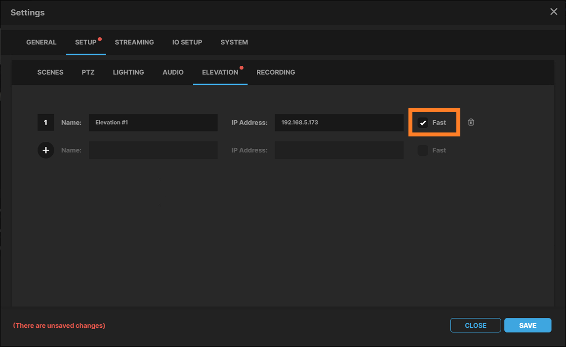Viewport: 566px width, 347px height.
Task: Focus the empty Name field in the new row
Action: [153, 150]
